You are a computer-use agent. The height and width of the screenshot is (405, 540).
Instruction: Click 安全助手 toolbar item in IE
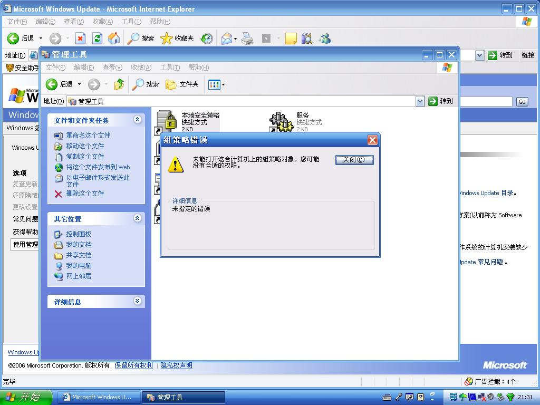point(23,68)
